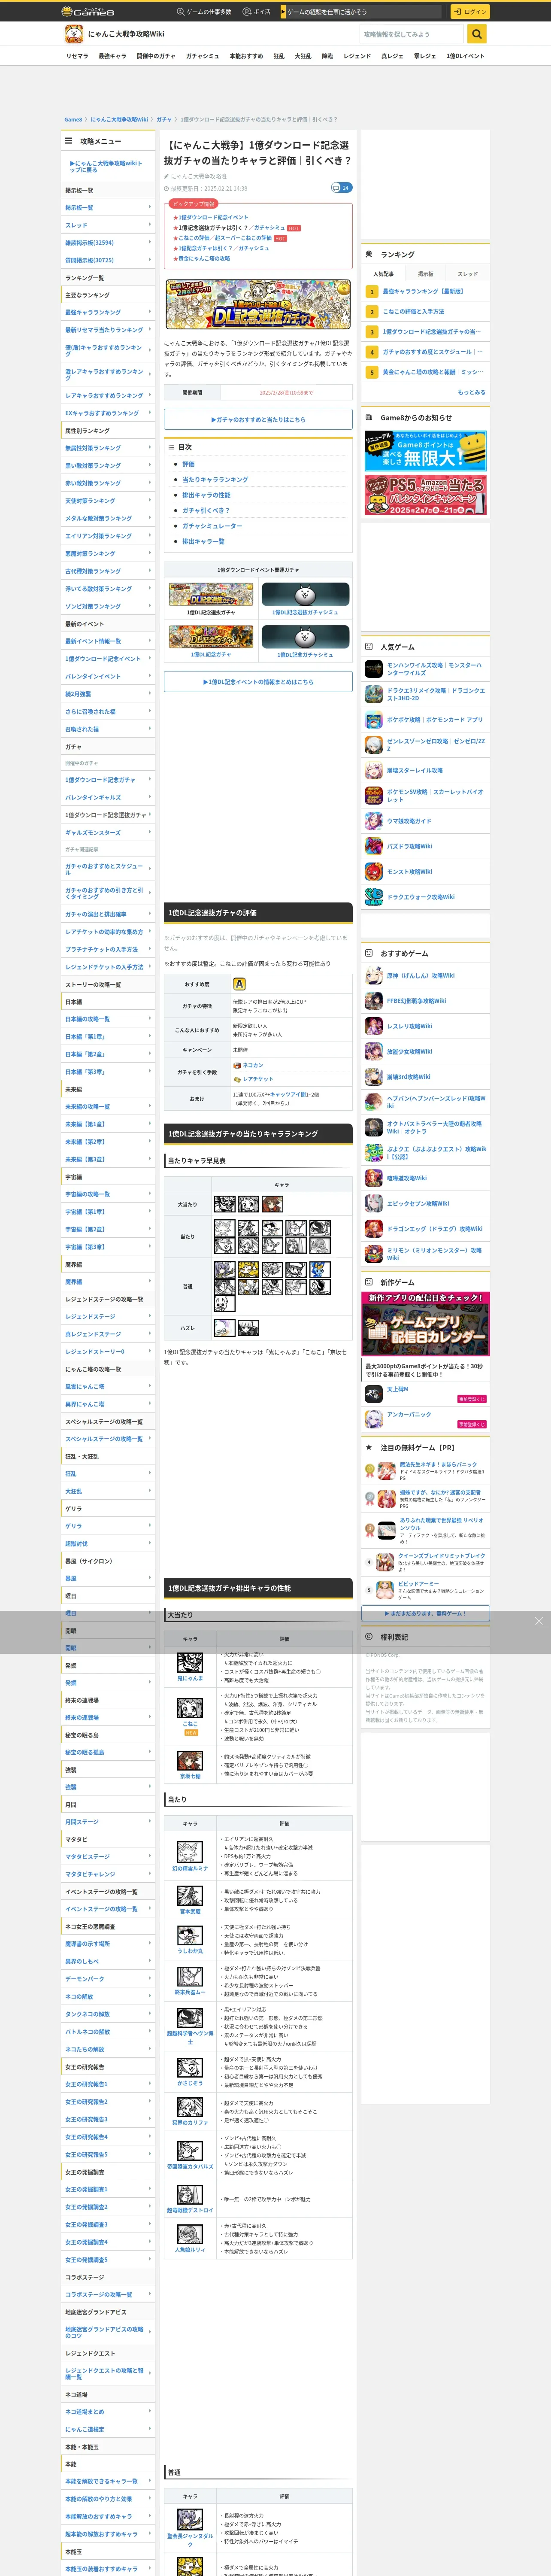
Task: Jump to 当たりキャラランキング in 目次
Action: pos(215,480)
